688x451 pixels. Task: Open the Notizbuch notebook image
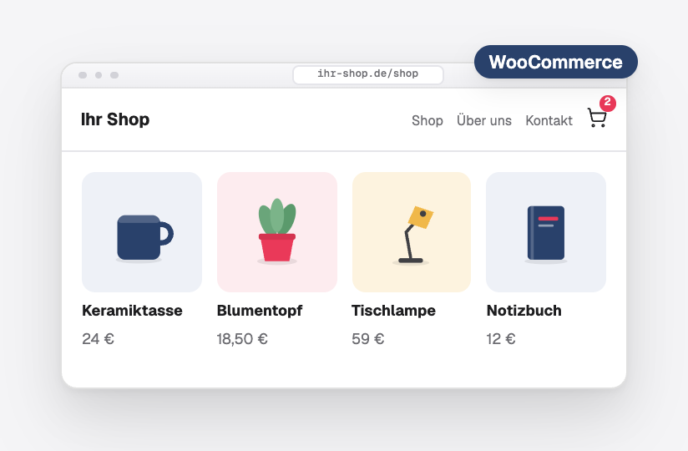tap(546, 232)
